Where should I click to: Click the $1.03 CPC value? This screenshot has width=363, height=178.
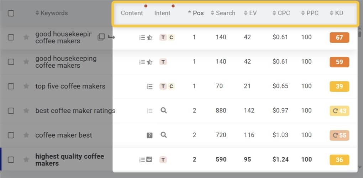click(280, 135)
